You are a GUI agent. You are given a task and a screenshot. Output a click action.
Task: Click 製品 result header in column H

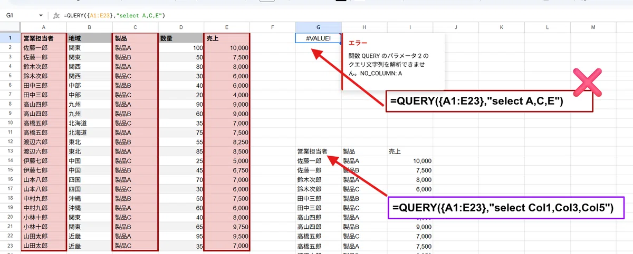[x=364, y=151]
